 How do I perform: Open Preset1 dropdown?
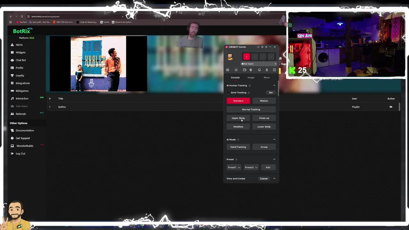tap(234, 167)
